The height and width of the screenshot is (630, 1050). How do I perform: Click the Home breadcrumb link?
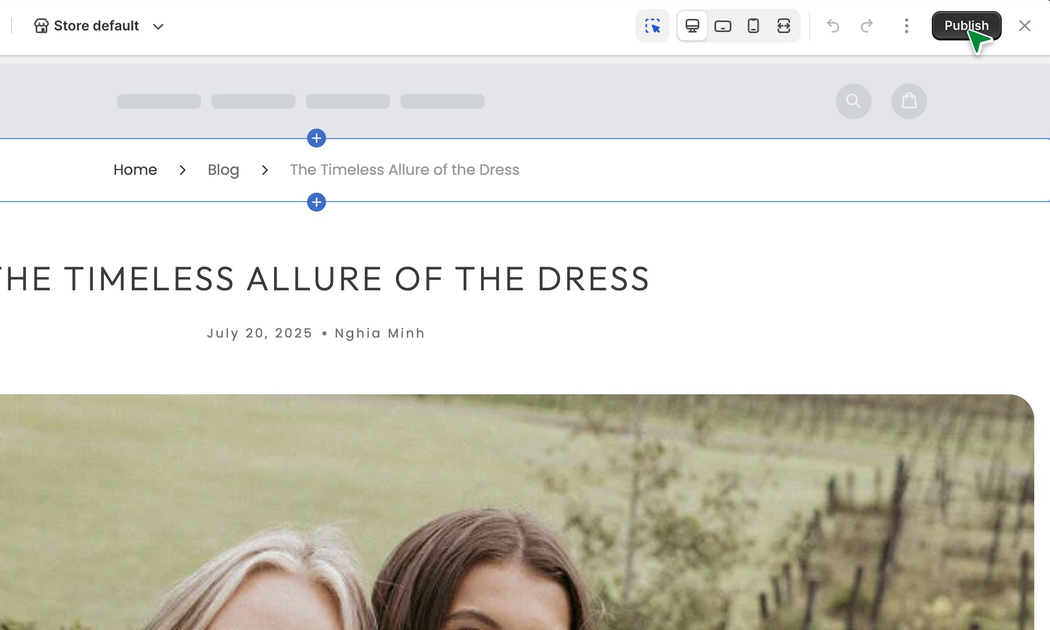135,170
